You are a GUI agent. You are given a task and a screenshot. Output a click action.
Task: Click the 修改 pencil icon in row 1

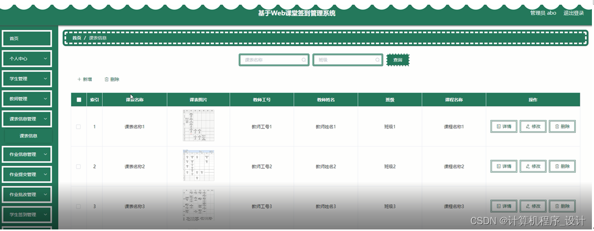528,127
